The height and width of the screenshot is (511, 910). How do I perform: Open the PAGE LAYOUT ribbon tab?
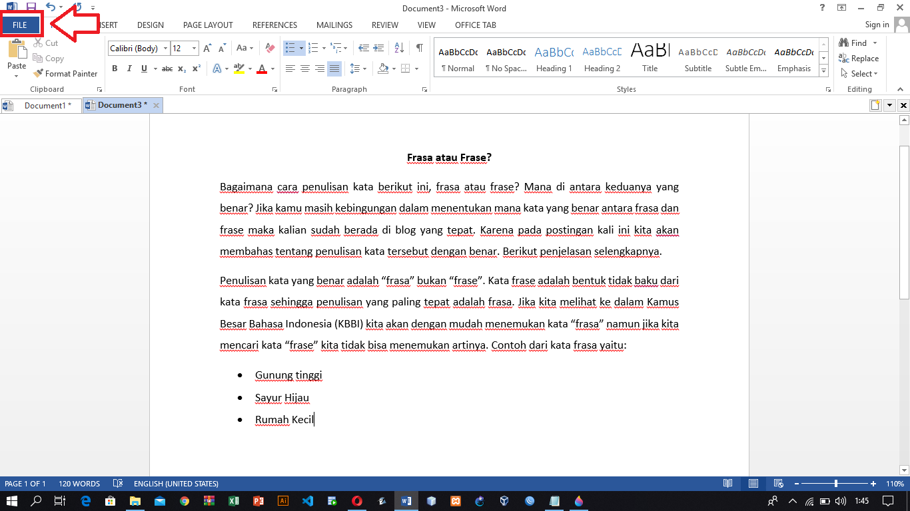pyautogui.click(x=208, y=25)
